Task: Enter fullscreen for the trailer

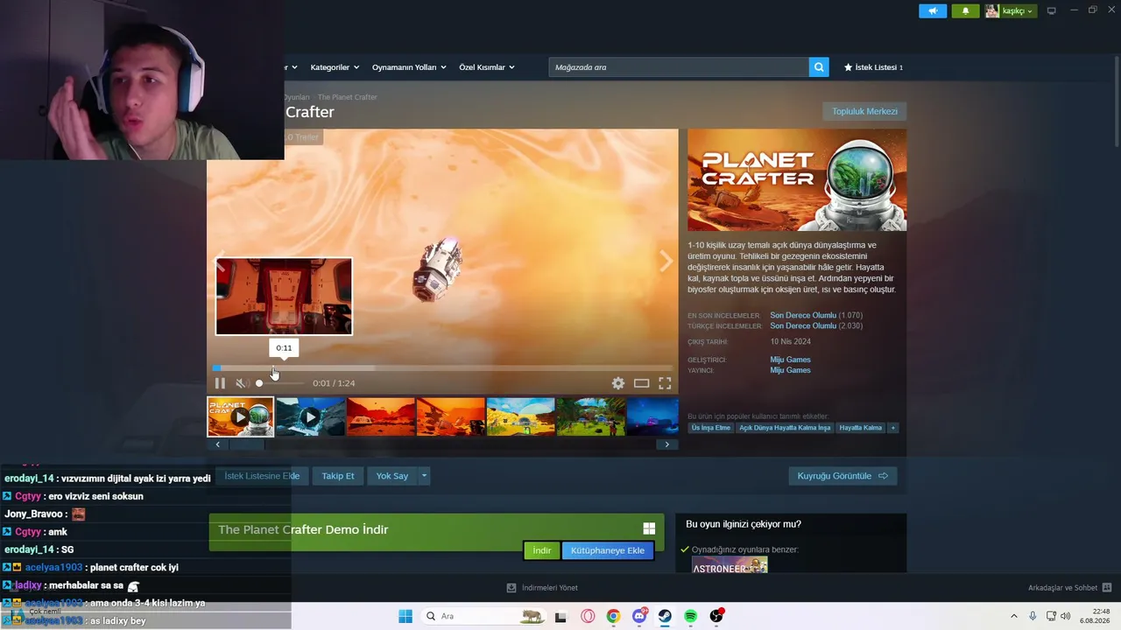Action: (x=665, y=383)
